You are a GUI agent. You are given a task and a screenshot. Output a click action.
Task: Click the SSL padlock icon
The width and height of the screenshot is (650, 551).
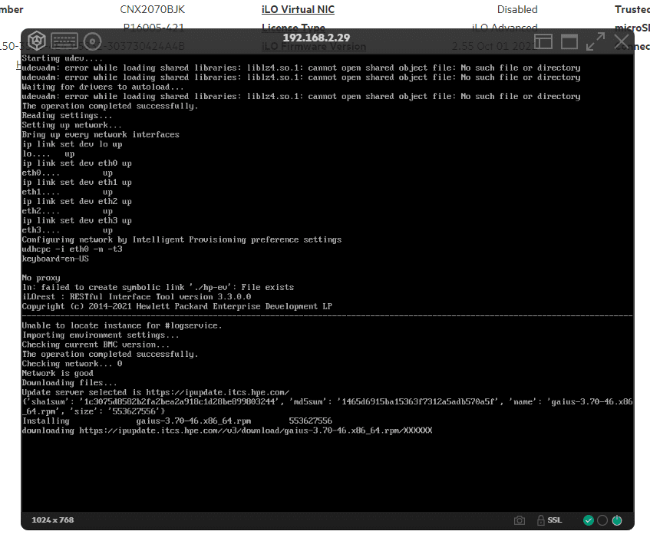540,520
